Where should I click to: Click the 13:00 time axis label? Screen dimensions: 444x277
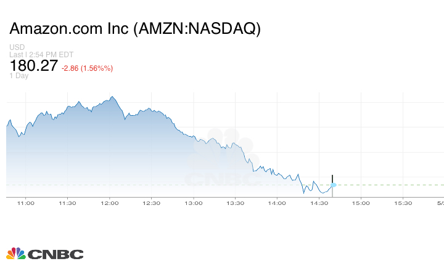[193, 203]
